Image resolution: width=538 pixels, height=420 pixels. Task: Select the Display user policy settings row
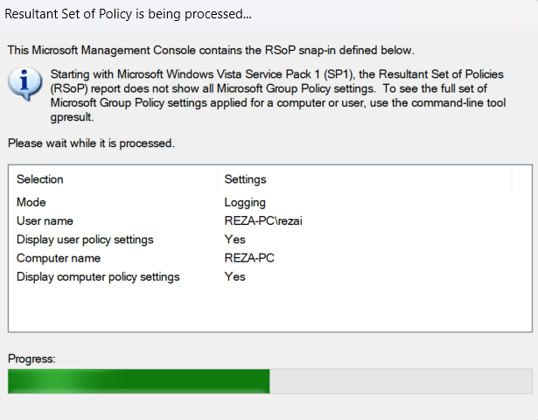pos(85,240)
